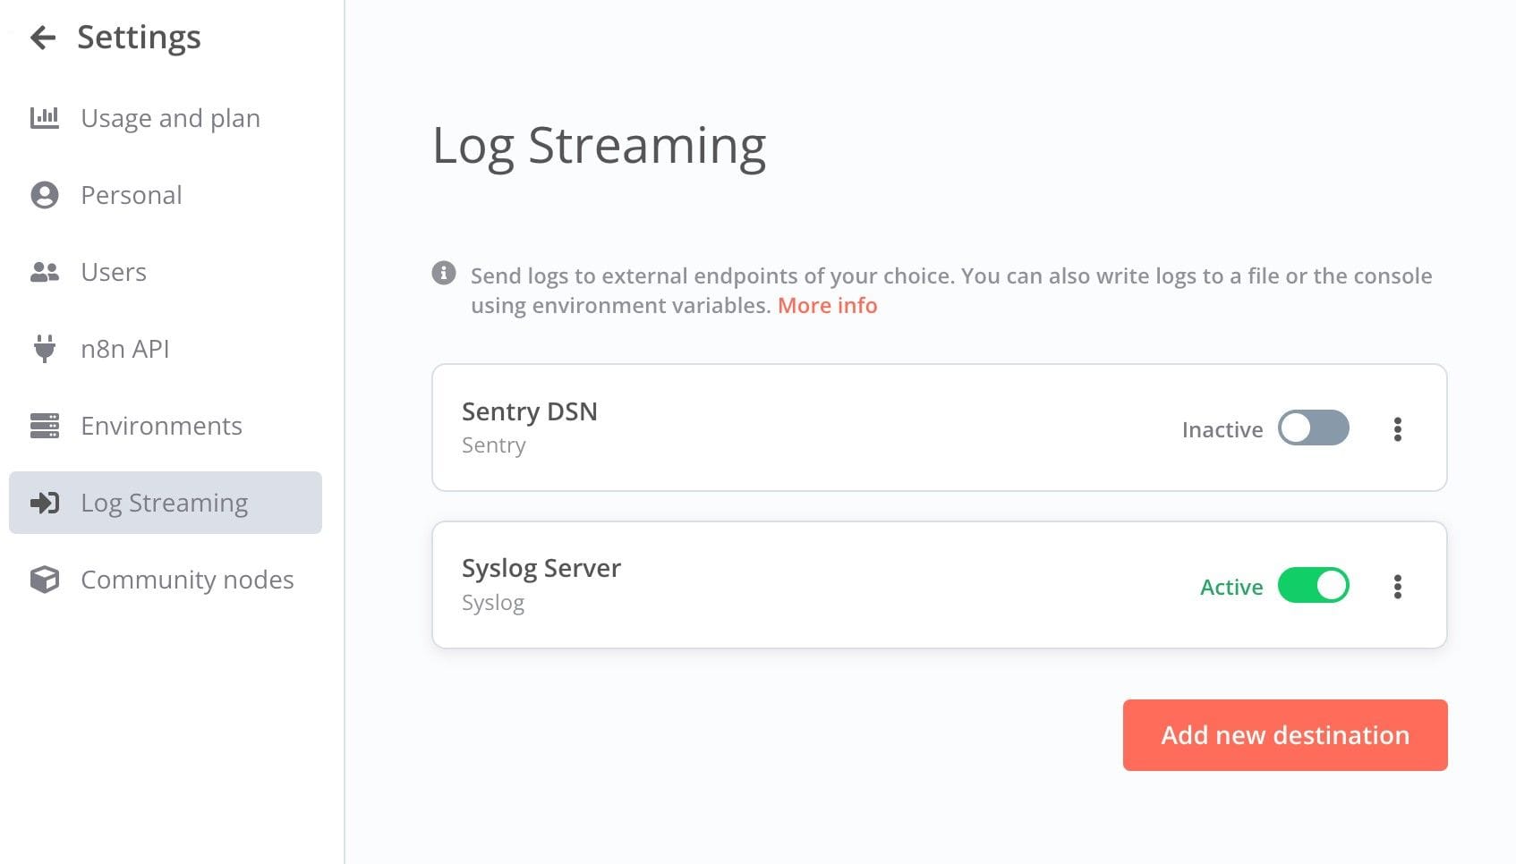Open the Sentry DSN three-dot menu
This screenshot has width=1516, height=864.
pos(1397,429)
